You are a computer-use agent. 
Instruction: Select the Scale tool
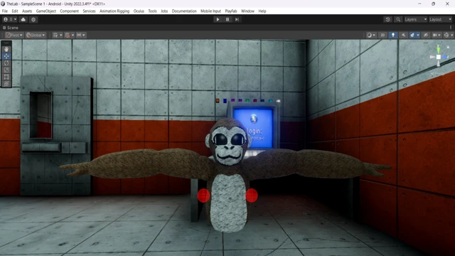(6, 70)
